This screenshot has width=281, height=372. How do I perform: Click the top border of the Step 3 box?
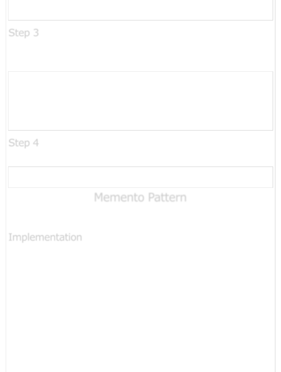point(140,72)
